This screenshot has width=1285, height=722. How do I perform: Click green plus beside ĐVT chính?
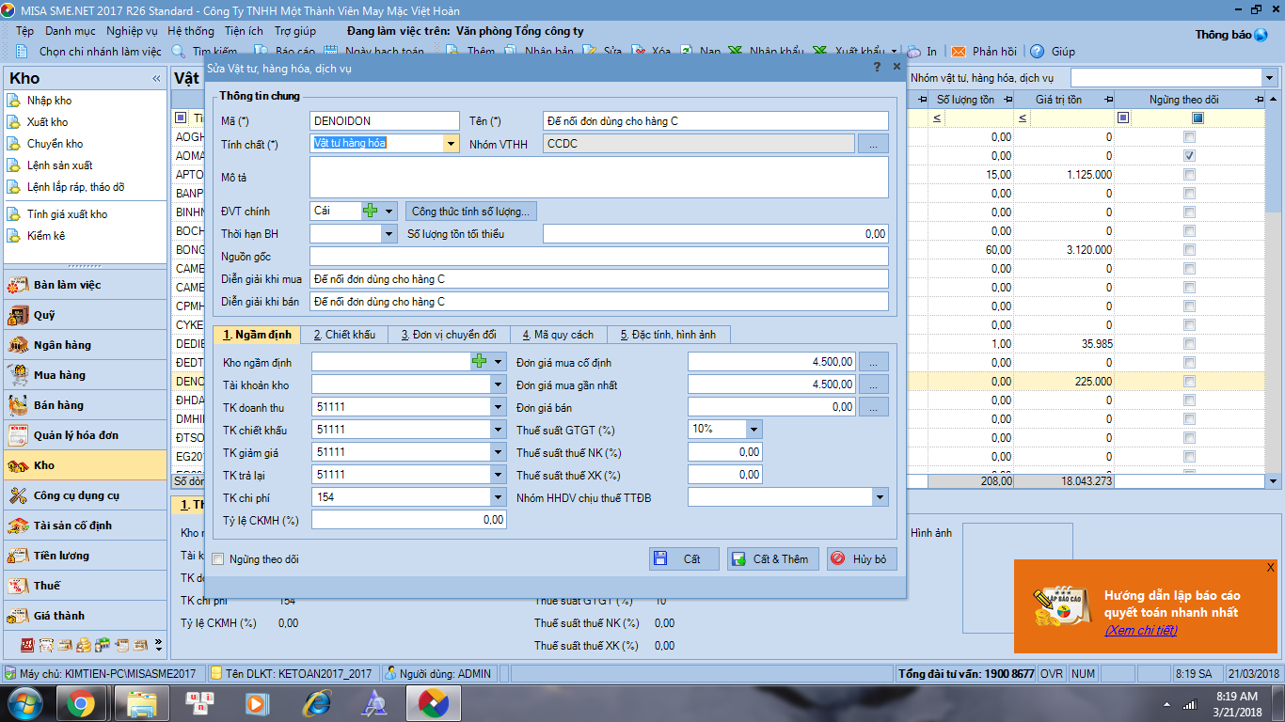(371, 211)
